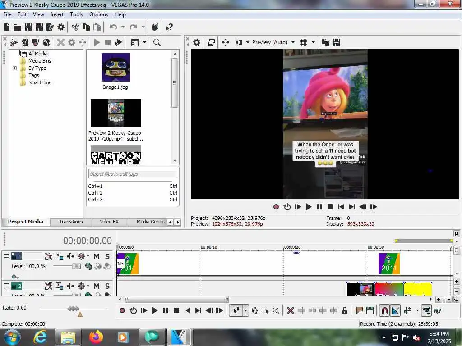462x346 pixels.
Task: Click Stop in the timeline transport
Action: (176, 310)
